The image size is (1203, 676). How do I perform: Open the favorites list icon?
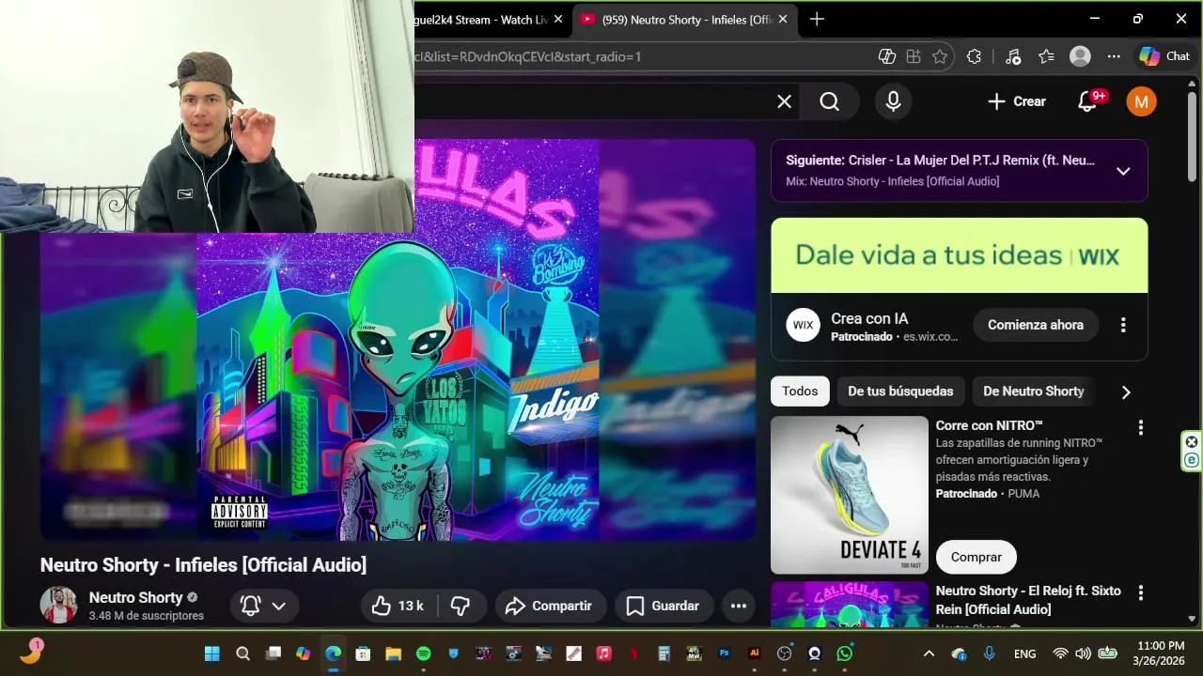(1046, 56)
